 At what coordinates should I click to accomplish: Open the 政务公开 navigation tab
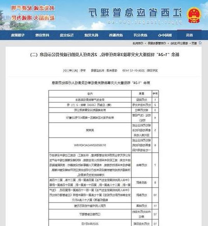pos(140,35)
